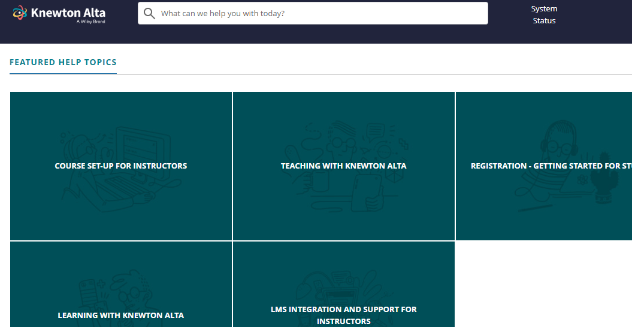Focus the help search field
Screen dimensions: 632x327
click(x=313, y=13)
